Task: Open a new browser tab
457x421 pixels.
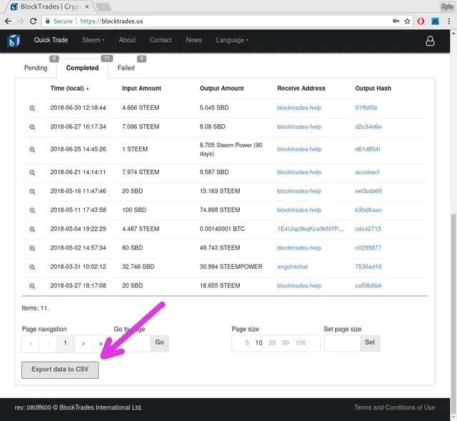Action: (x=104, y=6)
